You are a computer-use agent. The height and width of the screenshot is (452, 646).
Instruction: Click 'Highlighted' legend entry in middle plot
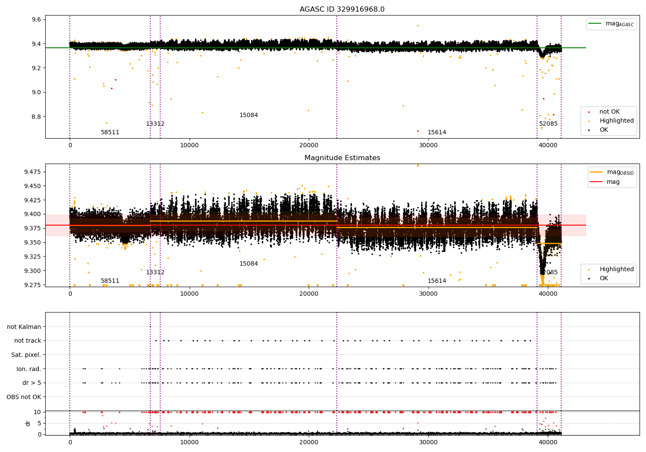click(617, 269)
